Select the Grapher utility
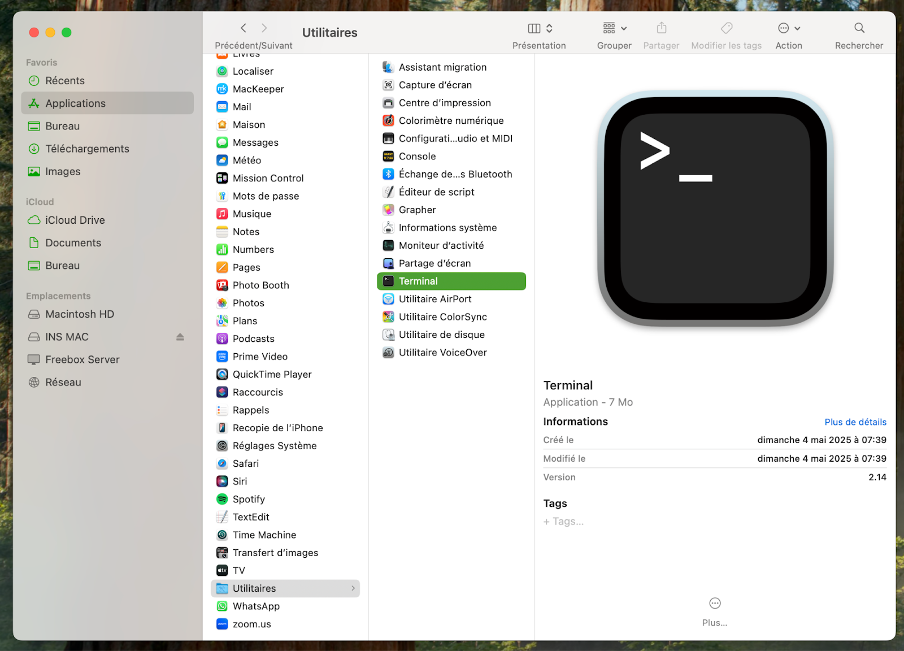 click(x=416, y=210)
